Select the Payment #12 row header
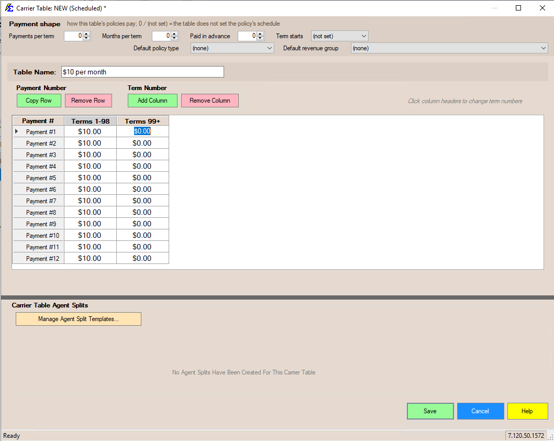Image resolution: width=554 pixels, height=441 pixels. pyautogui.click(x=38, y=258)
